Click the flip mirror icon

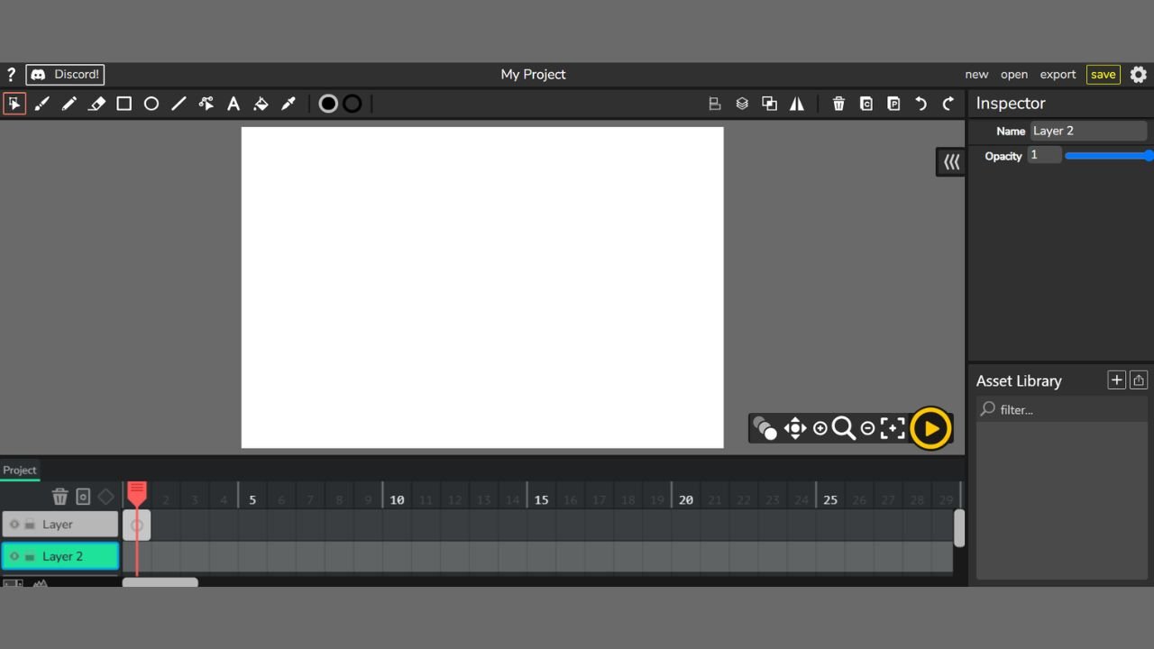tap(797, 104)
